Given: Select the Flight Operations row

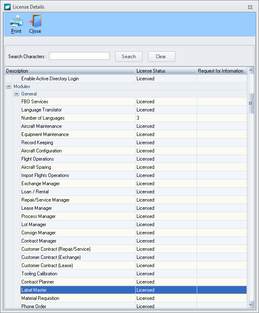Looking at the screenshot, I should pyautogui.click(x=134, y=159).
